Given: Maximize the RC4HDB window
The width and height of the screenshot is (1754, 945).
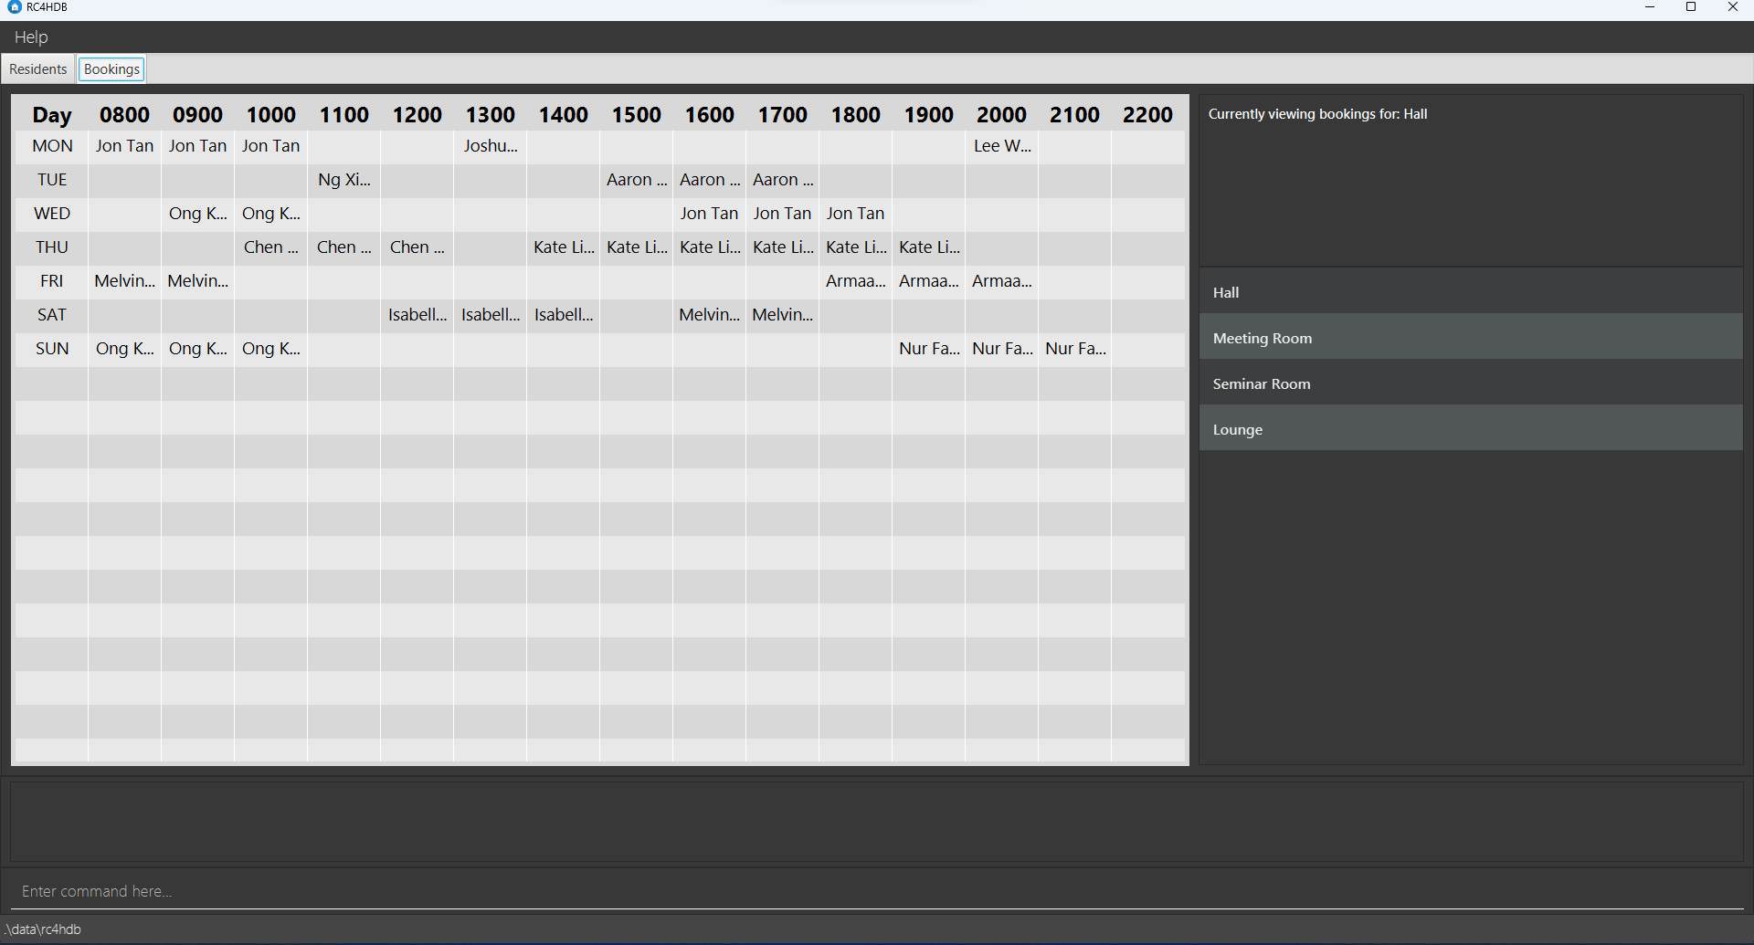Looking at the screenshot, I should [1691, 7].
